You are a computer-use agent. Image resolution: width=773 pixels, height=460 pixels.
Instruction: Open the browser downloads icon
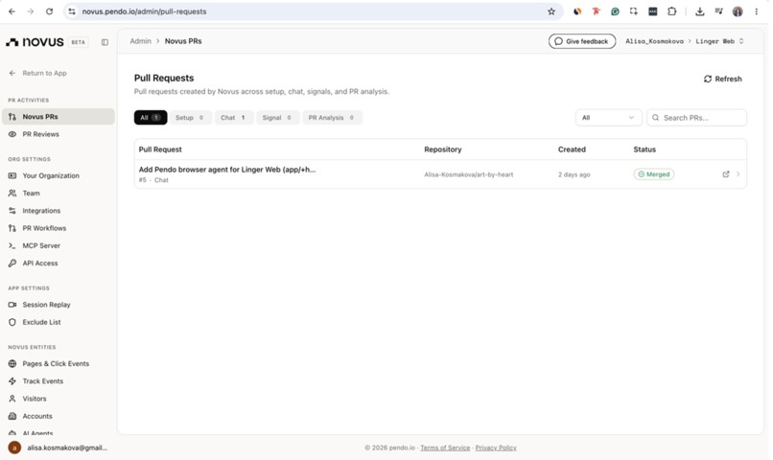click(699, 11)
